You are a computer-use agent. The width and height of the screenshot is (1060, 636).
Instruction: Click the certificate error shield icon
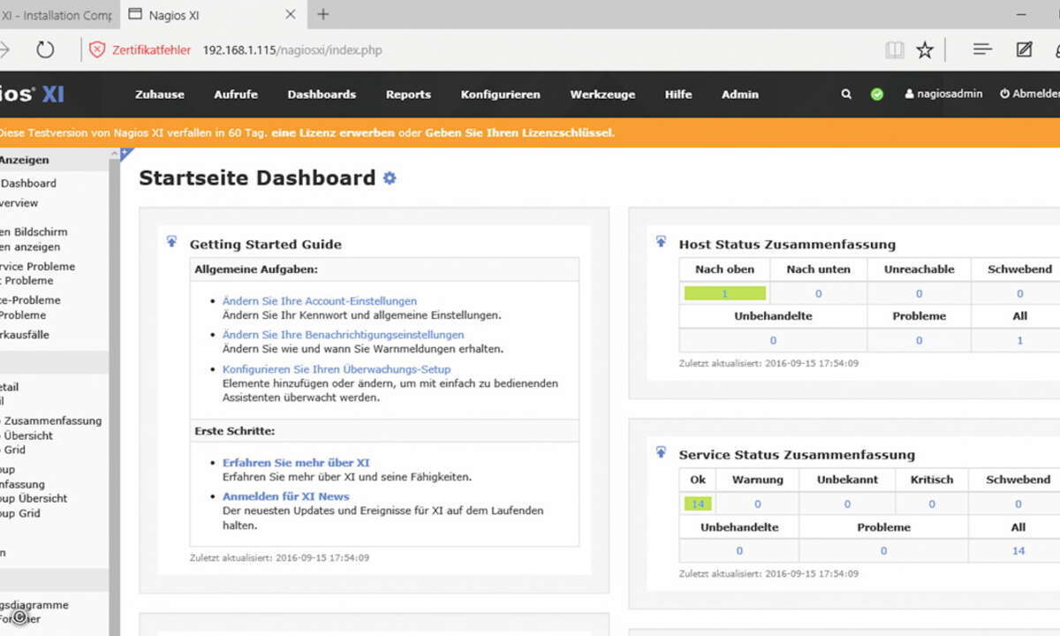point(97,50)
